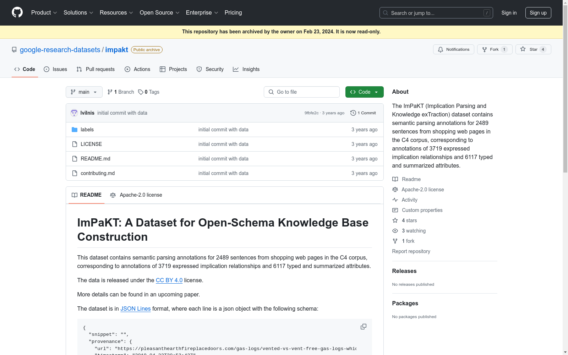Click the Insights tab graph icon
Viewport: 568px width, 355px height.
point(236,69)
